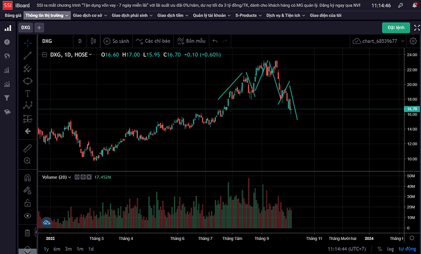Open the pitchfork drawing tools
Viewport: 421px width, 254px height.
[x=27, y=68]
